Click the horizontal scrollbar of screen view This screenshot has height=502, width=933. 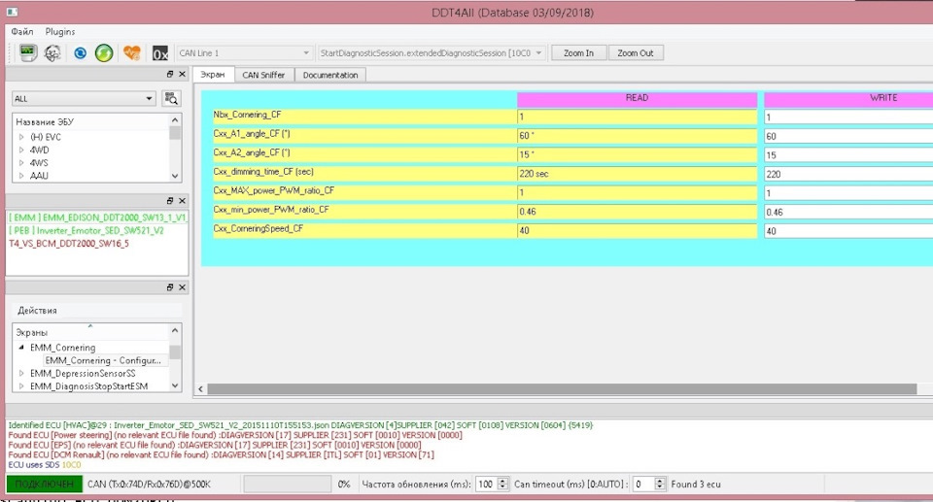click(x=562, y=389)
